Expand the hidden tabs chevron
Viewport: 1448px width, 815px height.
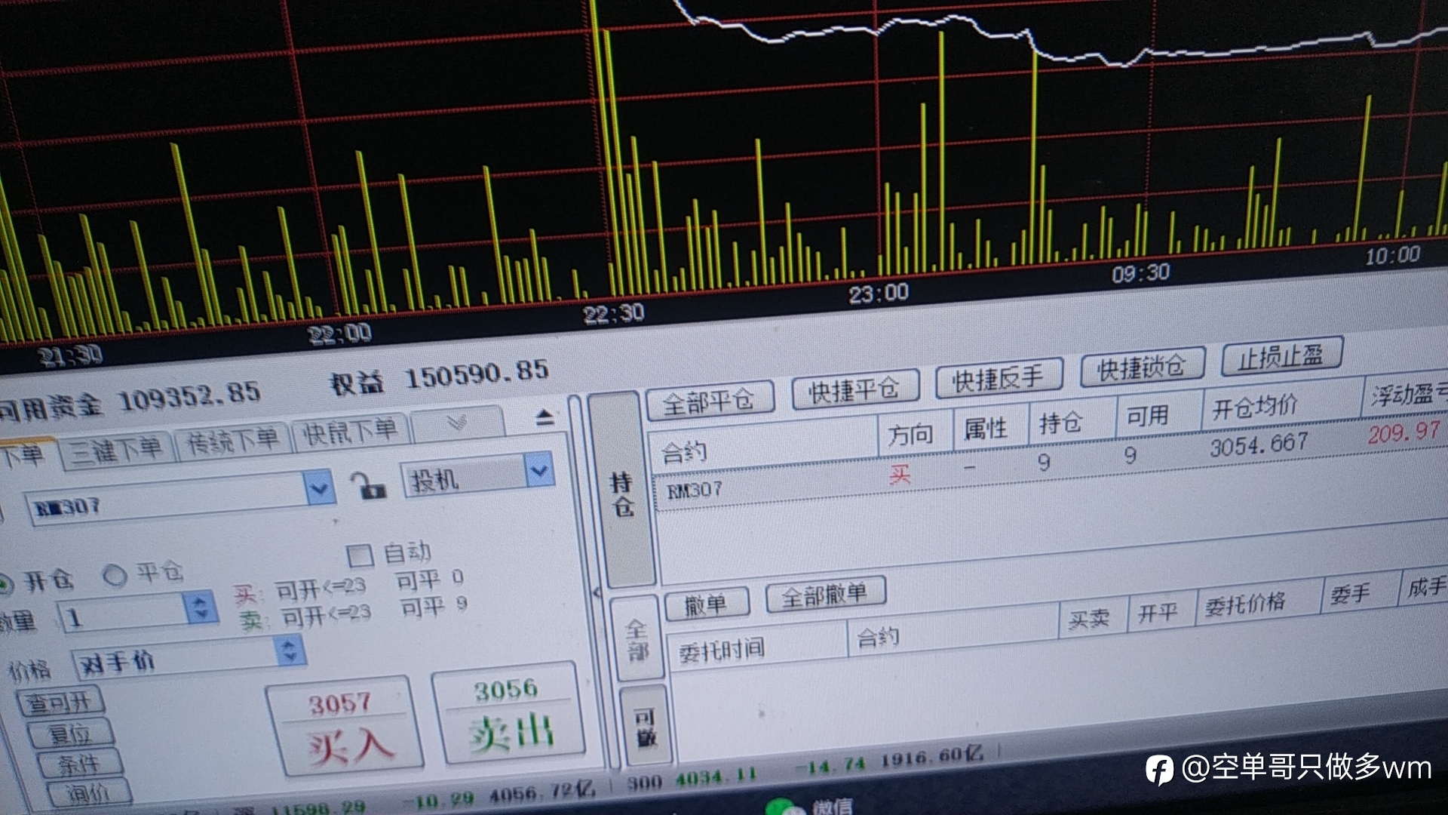[456, 422]
